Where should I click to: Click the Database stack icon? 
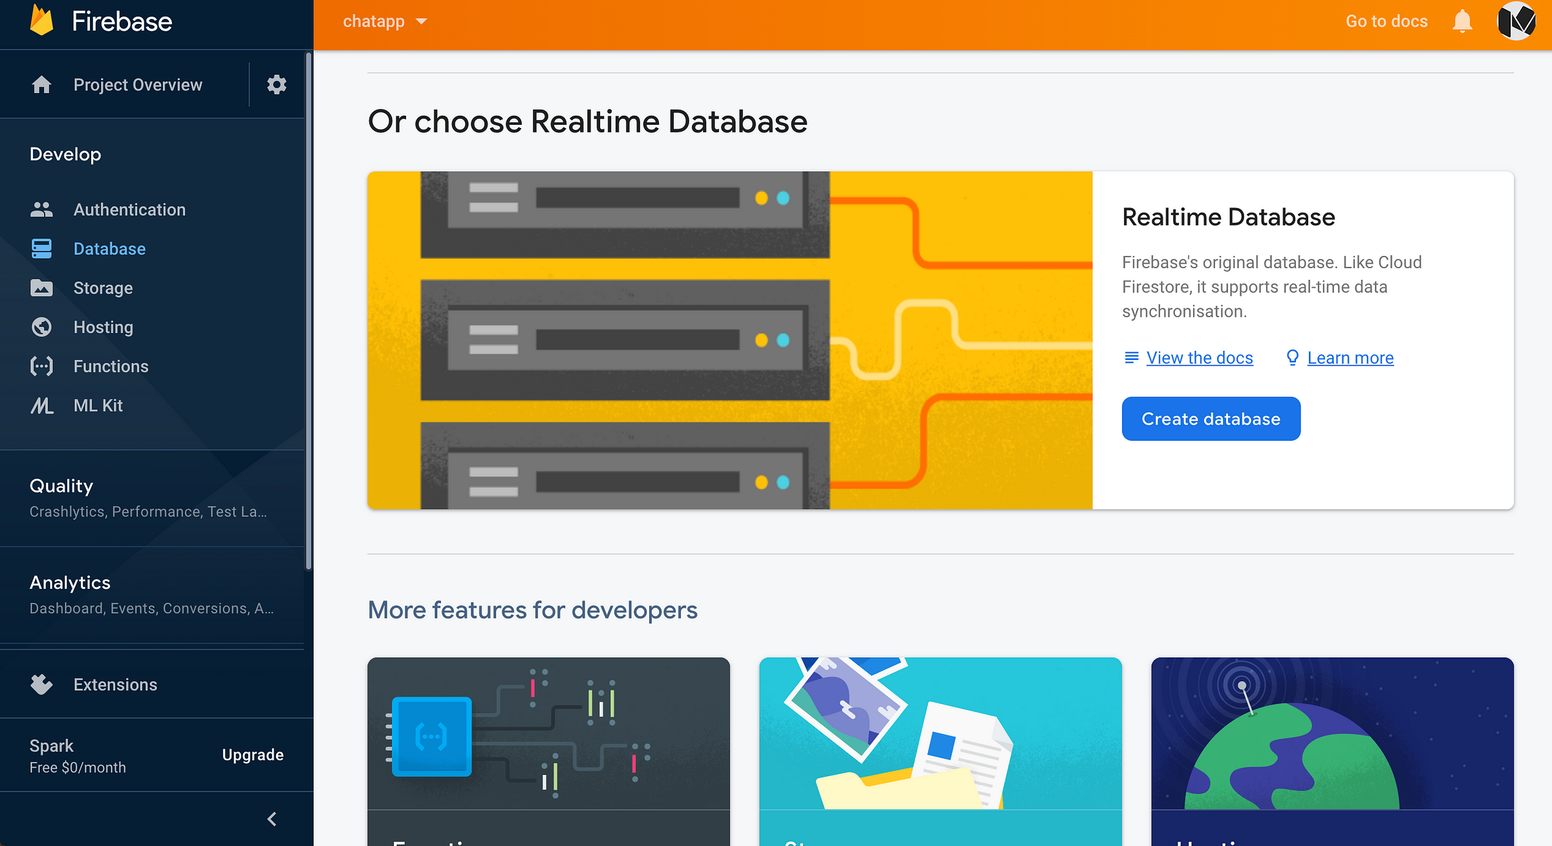pyautogui.click(x=41, y=249)
